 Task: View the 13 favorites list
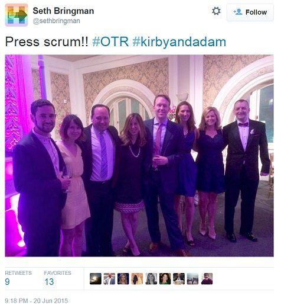(57, 278)
